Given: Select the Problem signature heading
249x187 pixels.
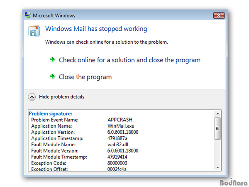Looking at the screenshot, I should [x=51, y=113].
